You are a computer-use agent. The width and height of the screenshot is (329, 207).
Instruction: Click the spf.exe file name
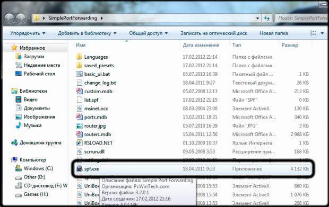click(x=92, y=169)
